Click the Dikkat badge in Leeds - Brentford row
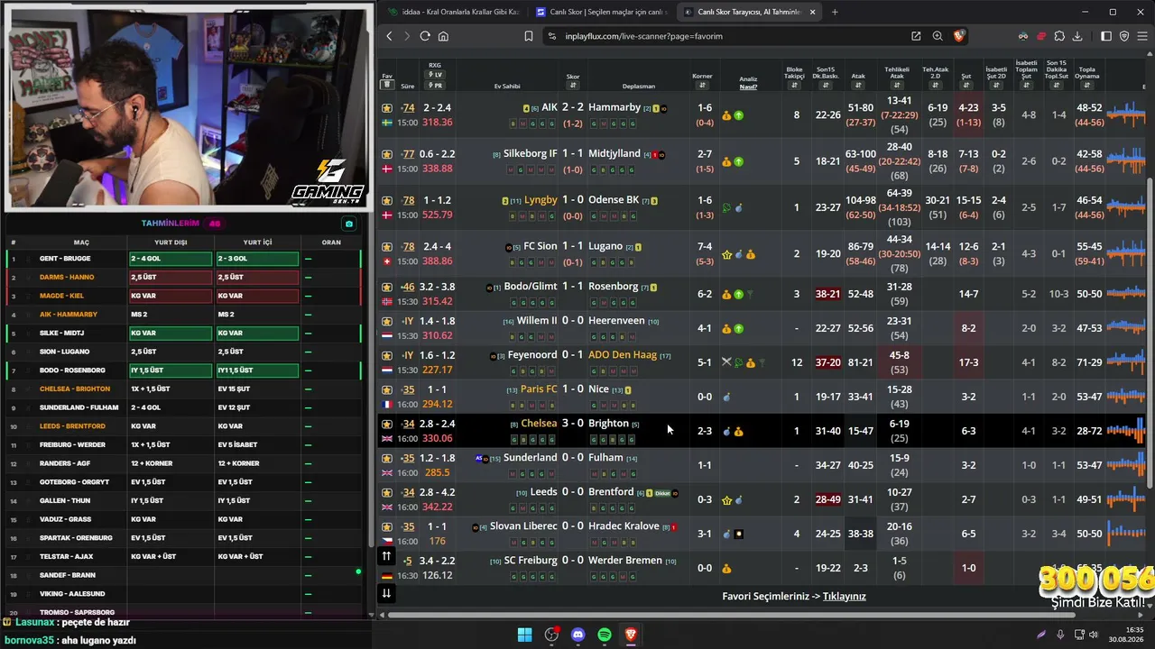The width and height of the screenshot is (1155, 649). pyautogui.click(x=662, y=493)
